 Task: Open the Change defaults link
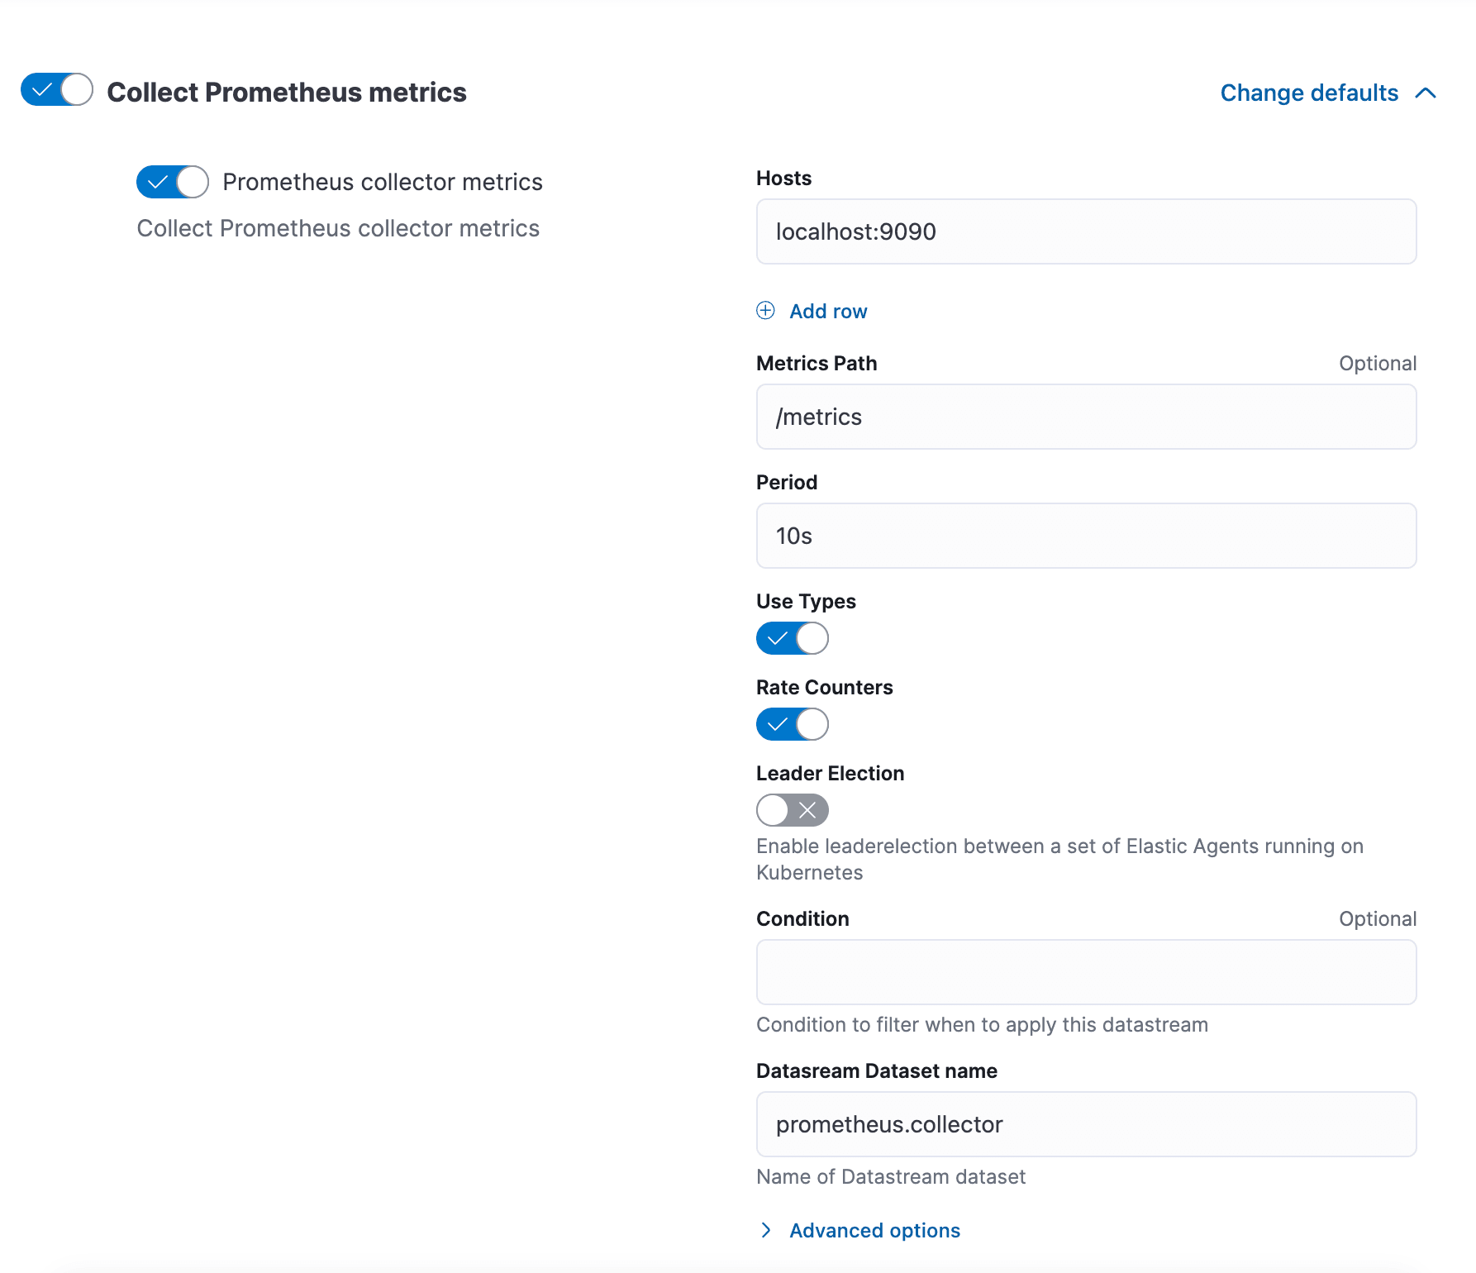tap(1309, 93)
